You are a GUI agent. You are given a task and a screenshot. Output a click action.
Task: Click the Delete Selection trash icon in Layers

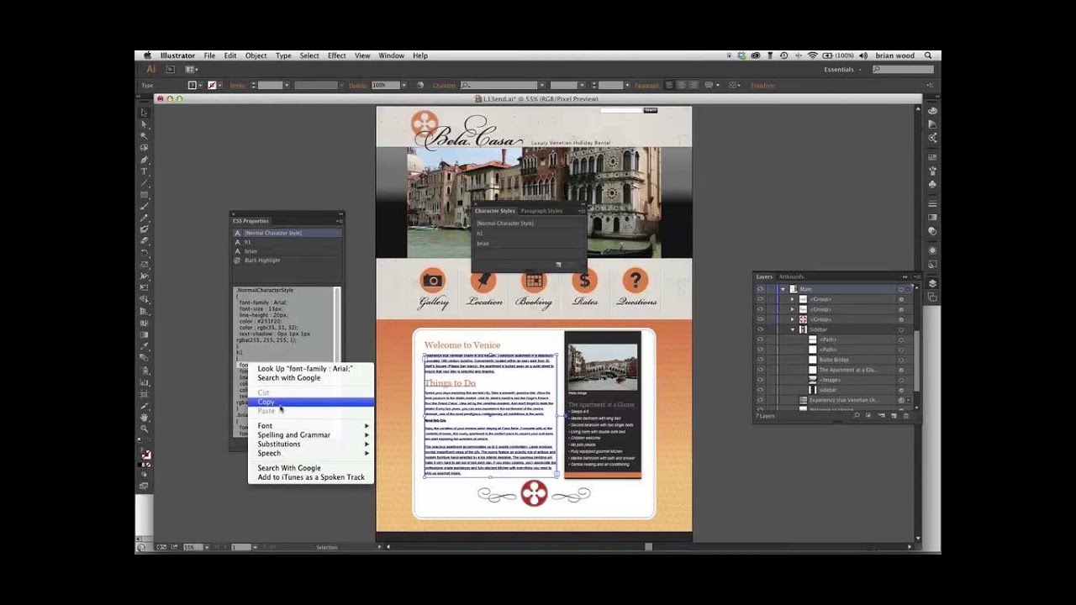[x=905, y=416]
